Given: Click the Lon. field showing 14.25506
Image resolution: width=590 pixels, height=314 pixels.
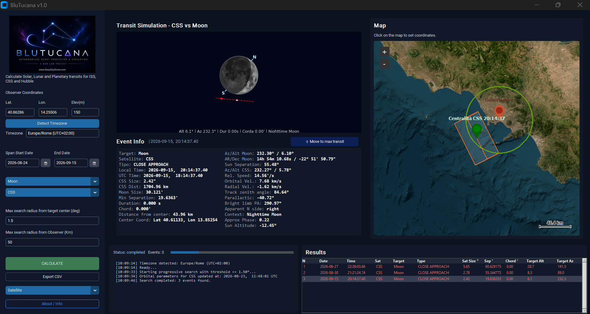Looking at the screenshot, I should coord(53,112).
